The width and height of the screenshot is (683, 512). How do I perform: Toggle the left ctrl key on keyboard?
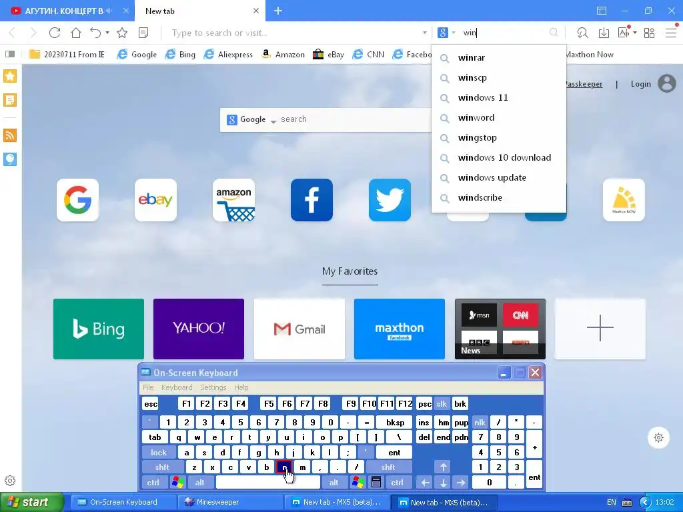[x=153, y=483]
